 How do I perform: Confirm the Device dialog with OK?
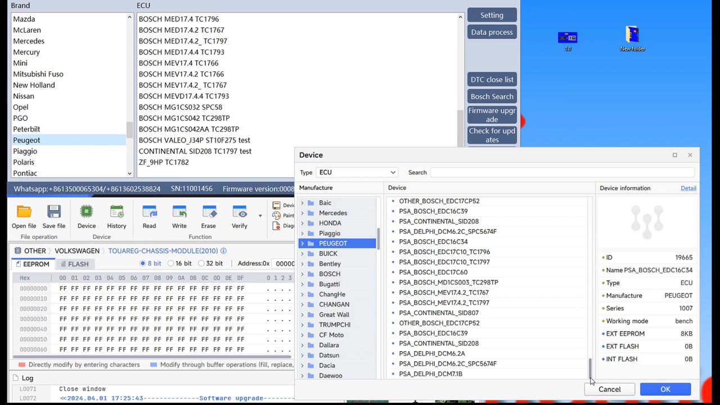point(665,389)
